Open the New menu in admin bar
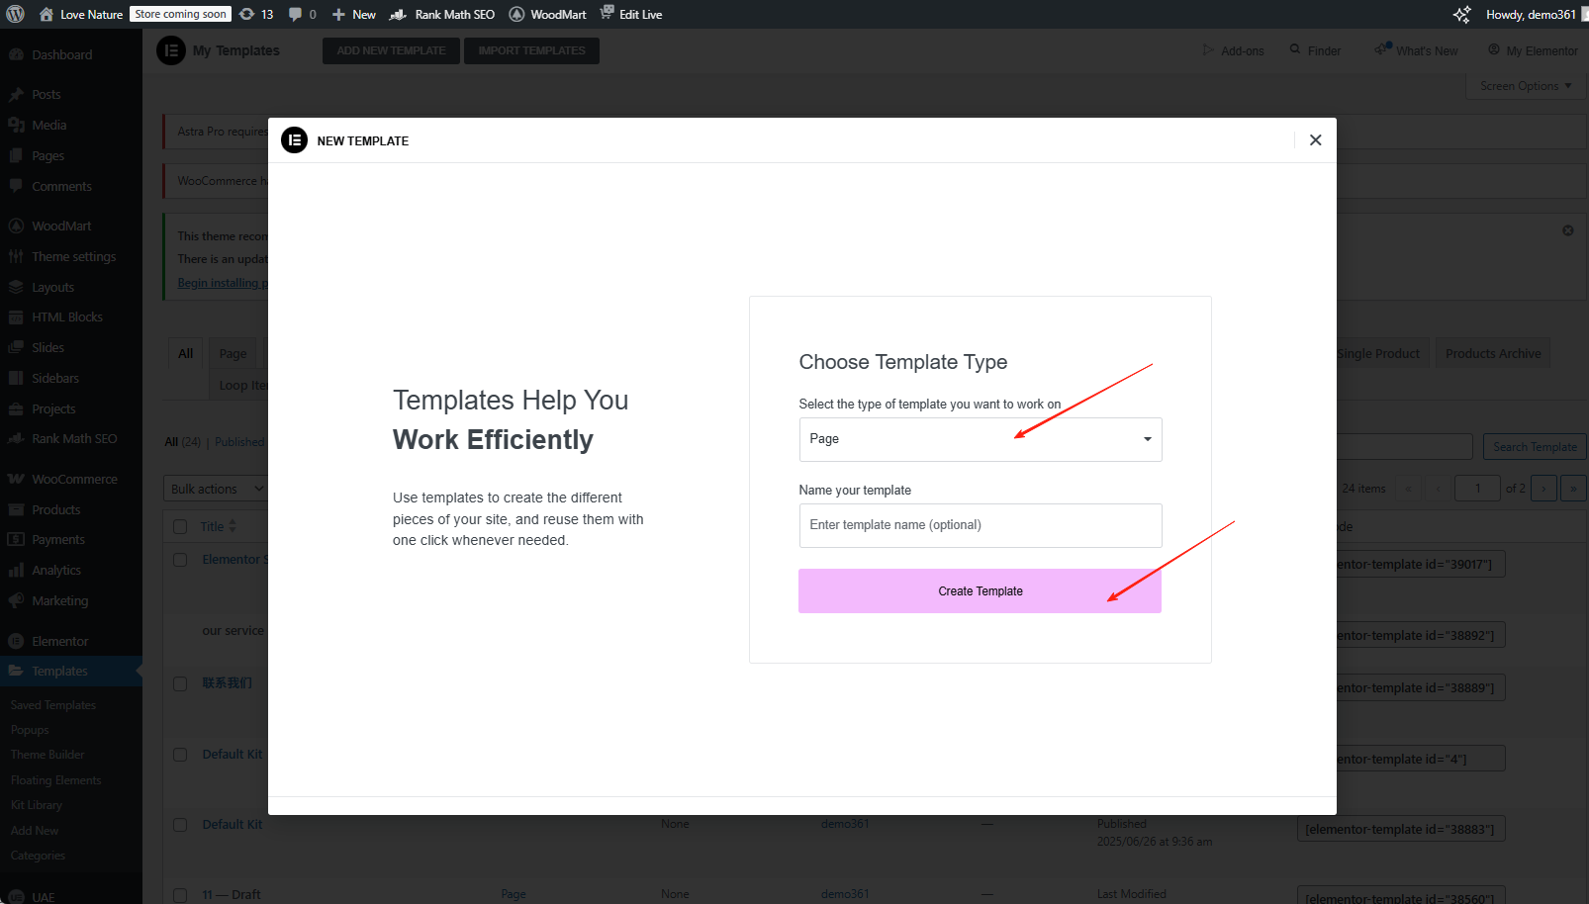Viewport: 1589px width, 904px height. coord(353,14)
